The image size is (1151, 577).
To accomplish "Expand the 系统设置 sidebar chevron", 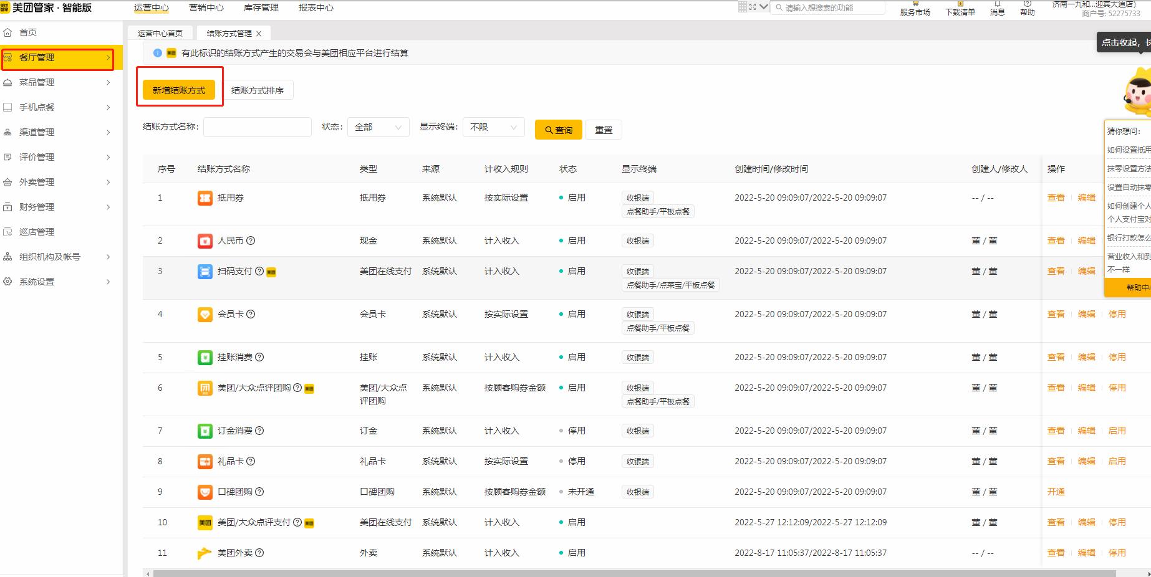I will (x=108, y=282).
